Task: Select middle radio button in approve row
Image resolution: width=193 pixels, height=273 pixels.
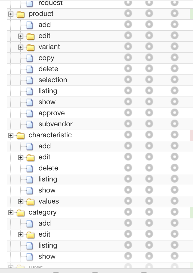Action: point(149,113)
